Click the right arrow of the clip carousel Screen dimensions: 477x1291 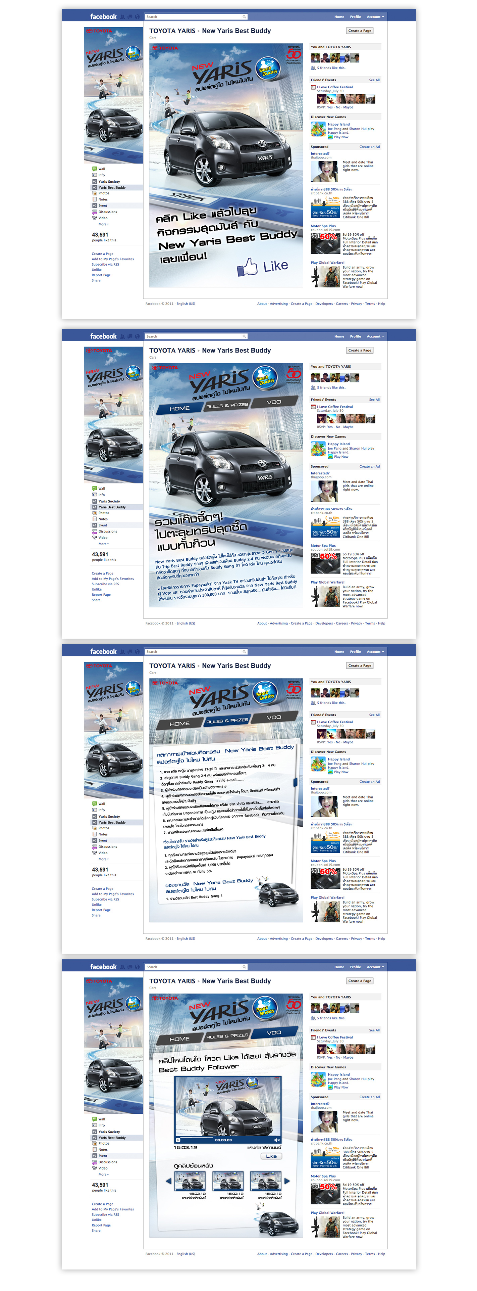click(287, 1181)
